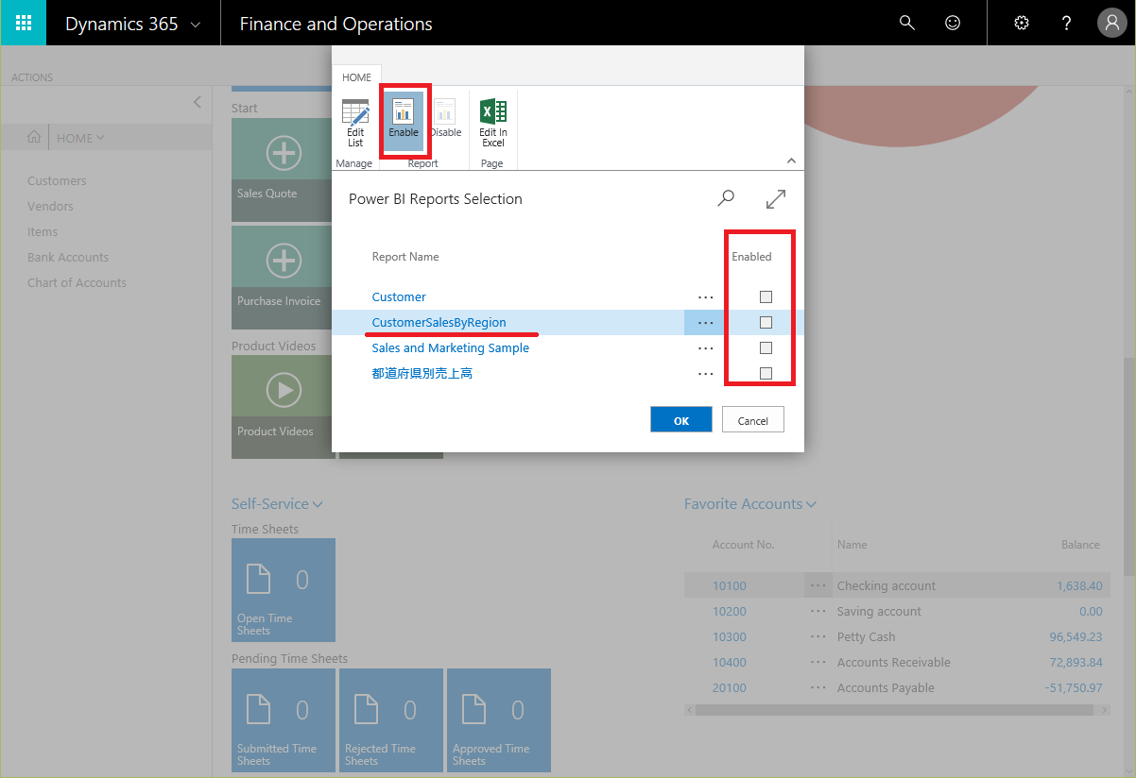This screenshot has height=778, width=1136.
Task: Open the Customer report link
Action: coord(399,296)
